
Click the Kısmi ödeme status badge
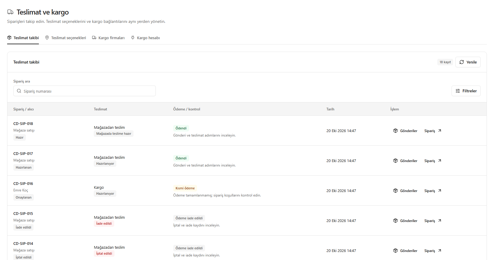185,188
